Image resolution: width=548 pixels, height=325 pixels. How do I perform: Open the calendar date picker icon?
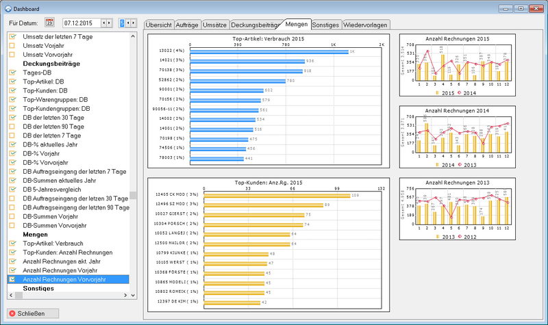(x=49, y=23)
